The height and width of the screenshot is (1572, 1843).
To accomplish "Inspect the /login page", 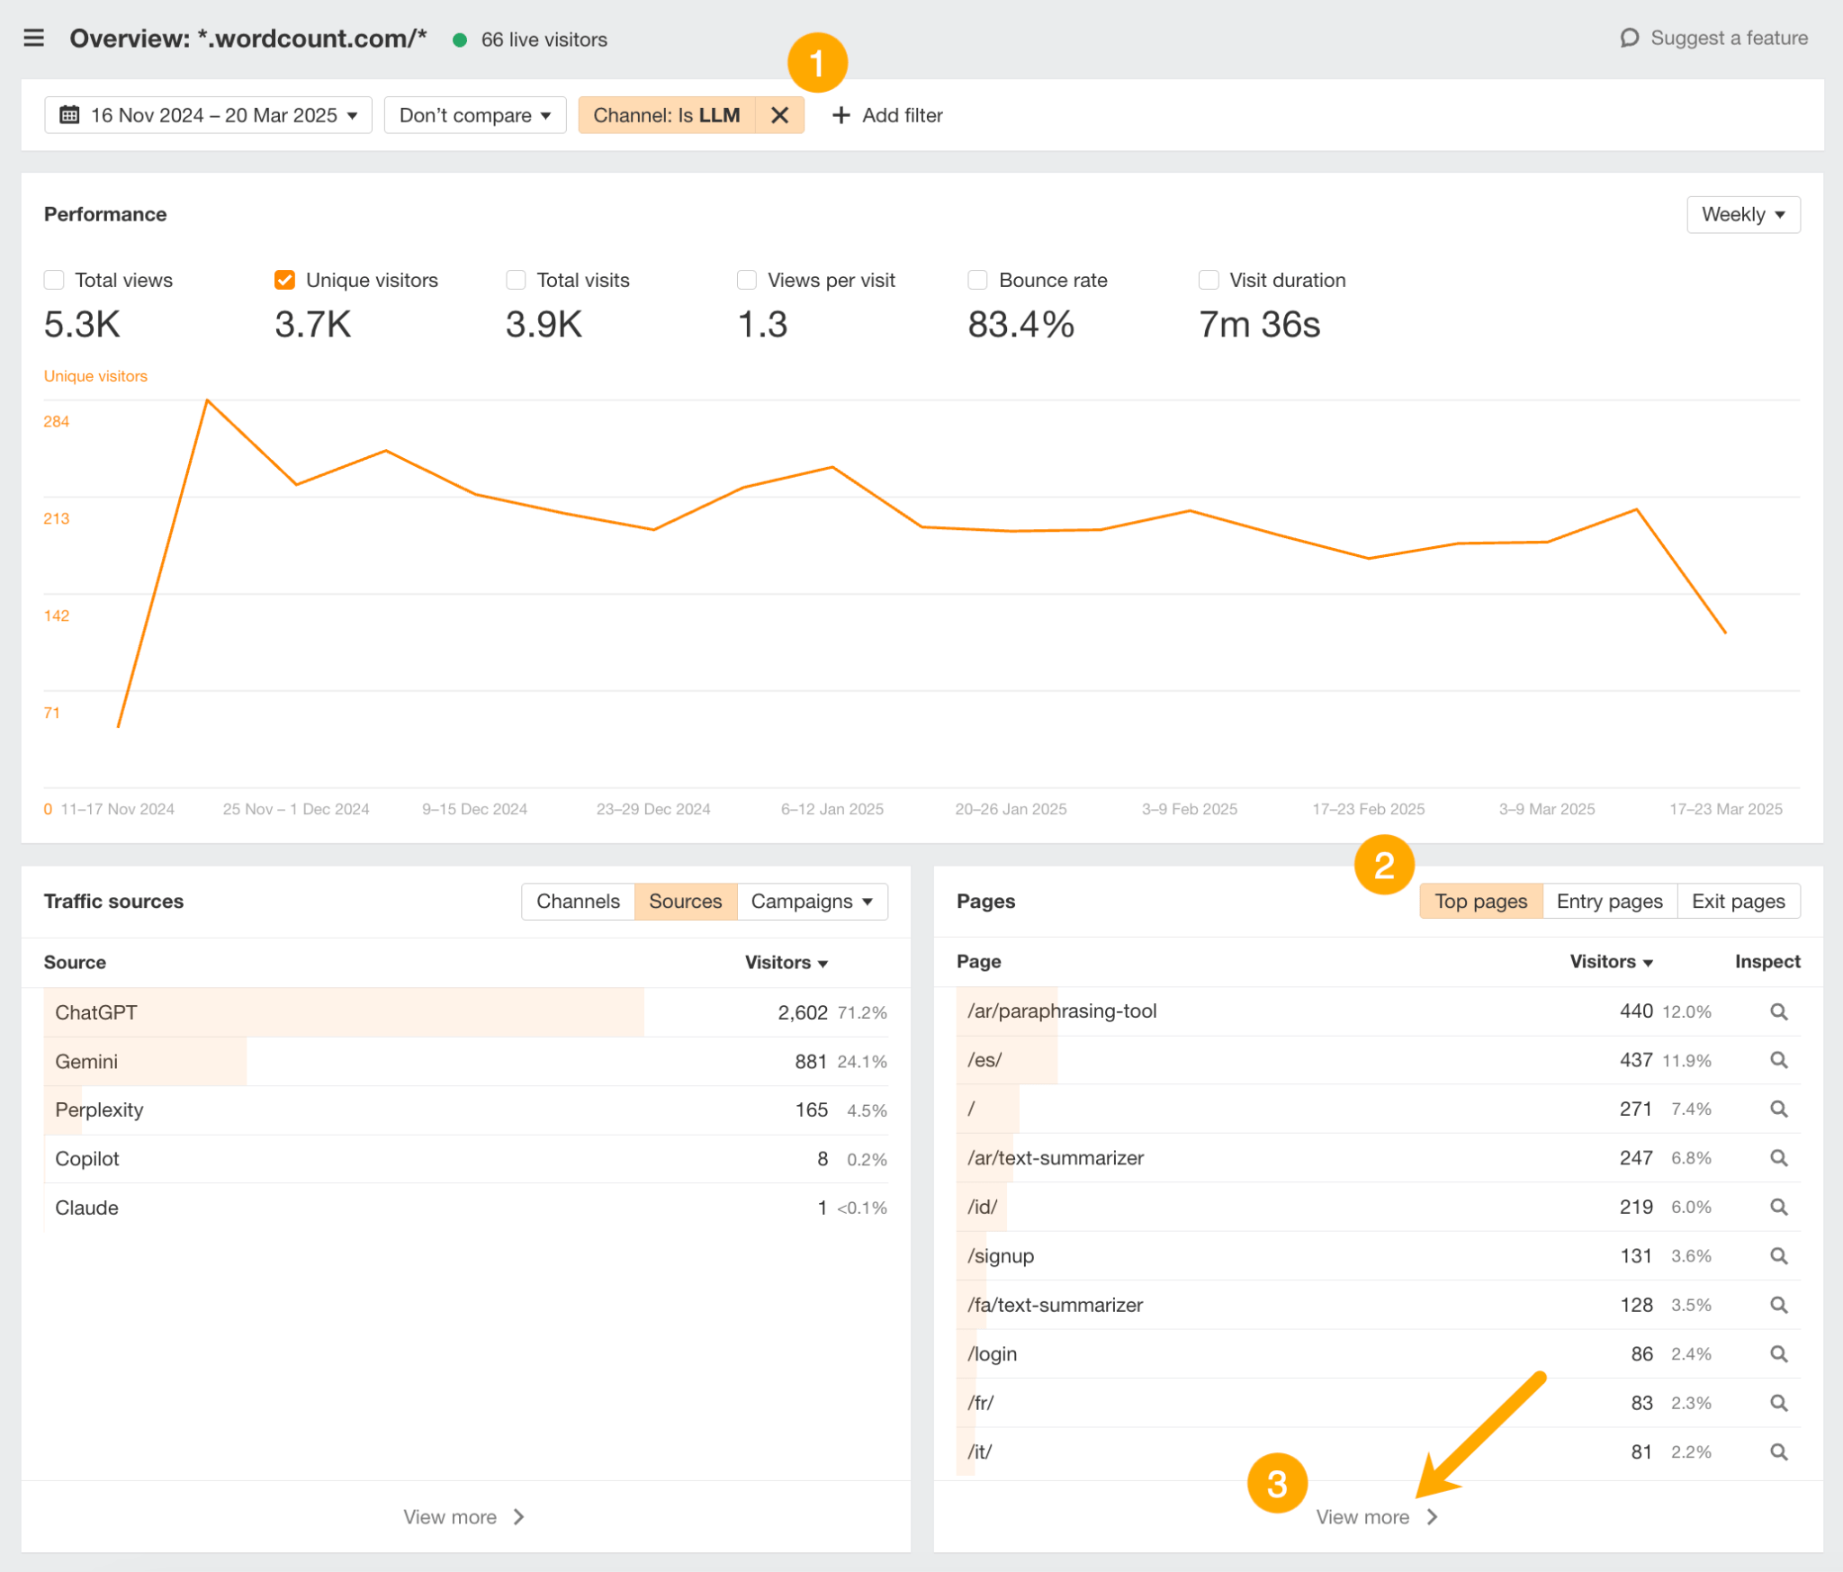I will tap(1778, 1353).
